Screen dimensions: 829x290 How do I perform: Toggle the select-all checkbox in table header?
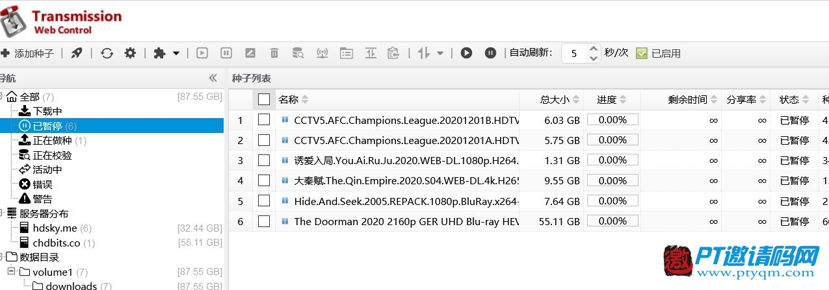coord(263,99)
